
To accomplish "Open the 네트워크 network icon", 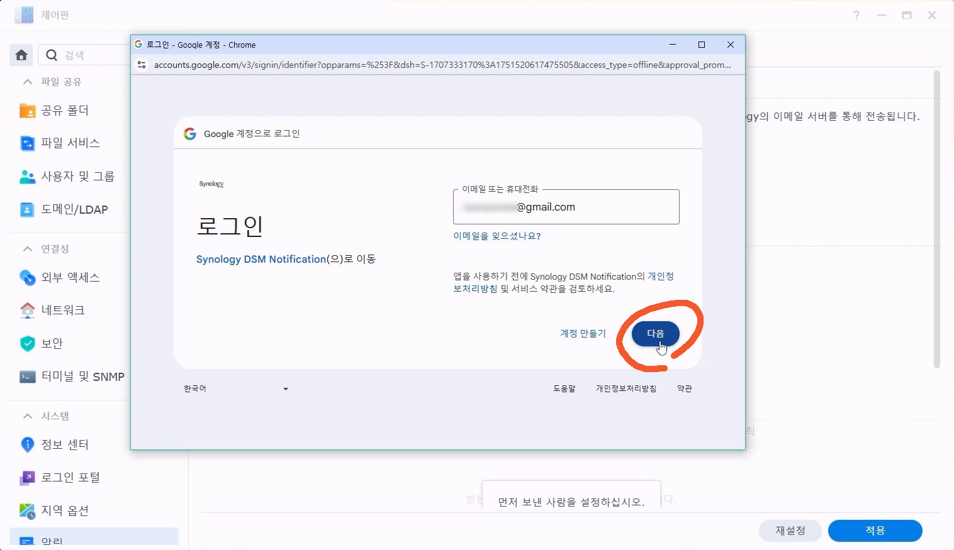I will click(x=27, y=310).
